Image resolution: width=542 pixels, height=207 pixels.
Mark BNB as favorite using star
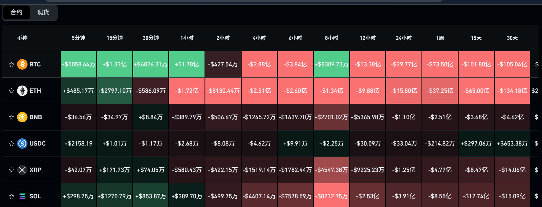[12, 117]
